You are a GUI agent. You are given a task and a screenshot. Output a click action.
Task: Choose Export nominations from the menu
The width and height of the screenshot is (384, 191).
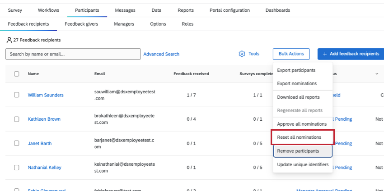click(303, 83)
